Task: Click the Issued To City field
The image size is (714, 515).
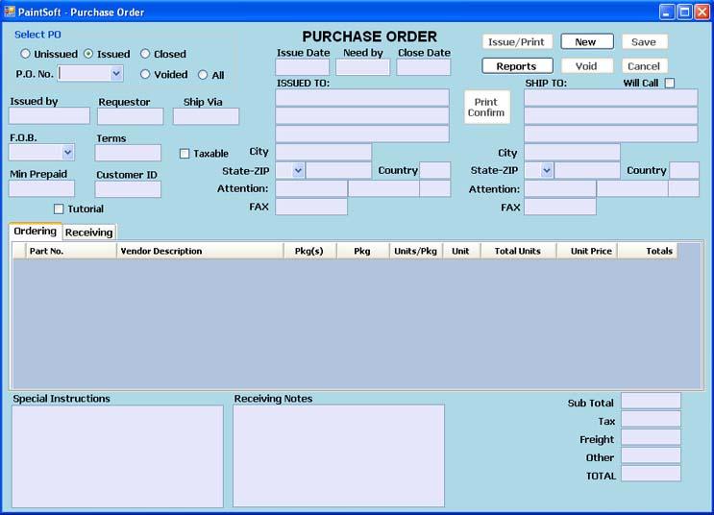Action: pos(323,152)
